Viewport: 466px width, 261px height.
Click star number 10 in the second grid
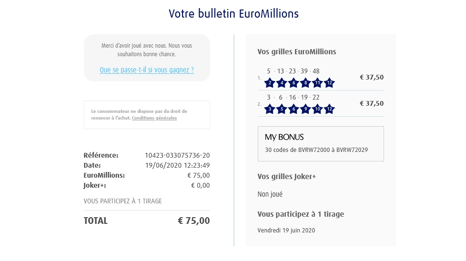pyautogui.click(x=318, y=110)
